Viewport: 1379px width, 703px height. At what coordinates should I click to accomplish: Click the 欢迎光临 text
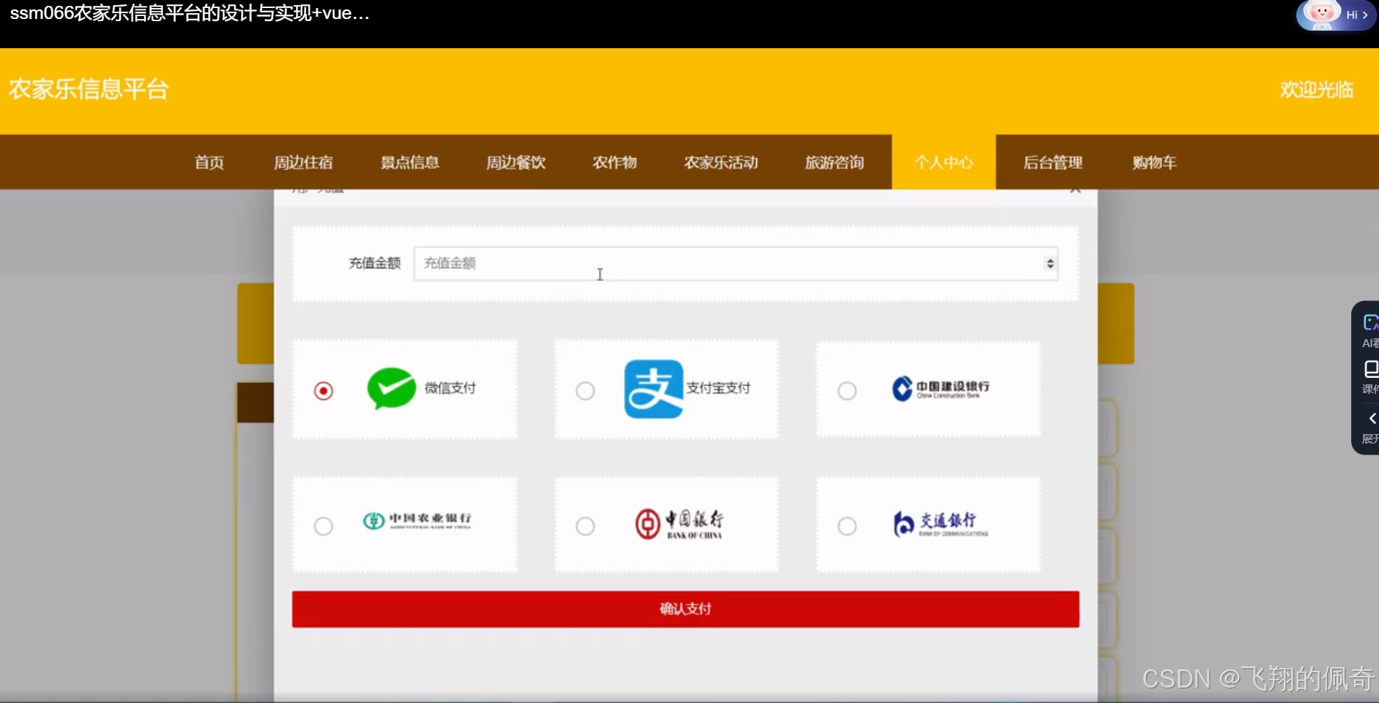[1316, 90]
